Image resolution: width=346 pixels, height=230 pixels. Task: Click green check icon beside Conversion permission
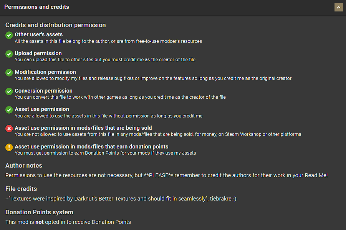9,91
